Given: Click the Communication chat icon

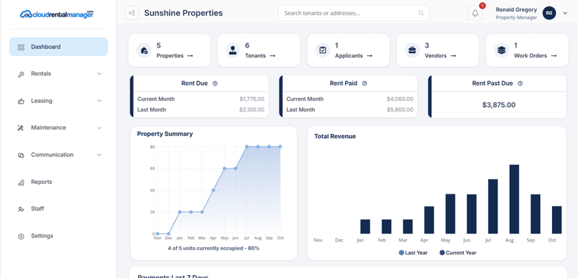Looking at the screenshot, I should pos(21,155).
